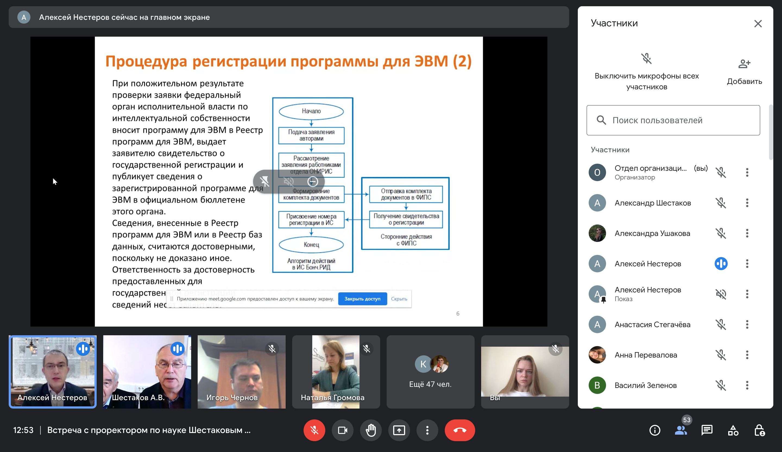Viewport: 782px width, 452px height.
Task: Click the raise hand icon
Action: (371, 430)
